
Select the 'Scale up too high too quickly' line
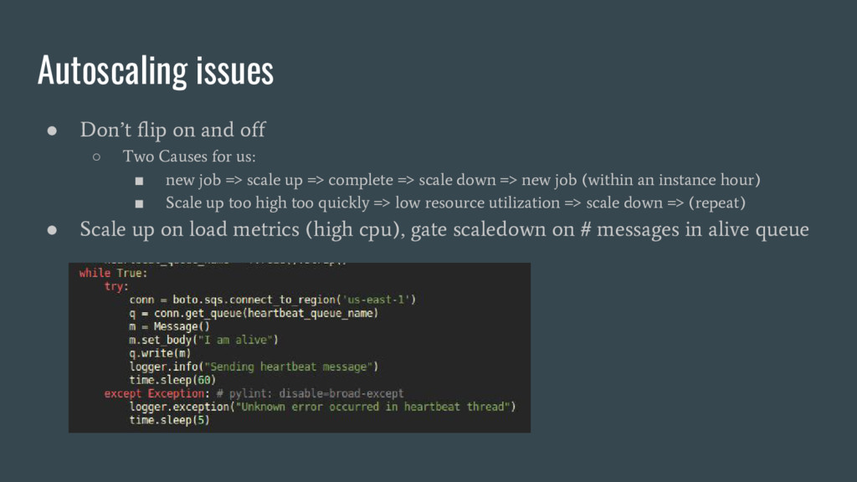[456, 203]
